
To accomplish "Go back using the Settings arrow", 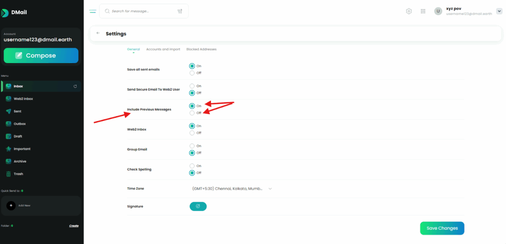I will click(x=98, y=33).
